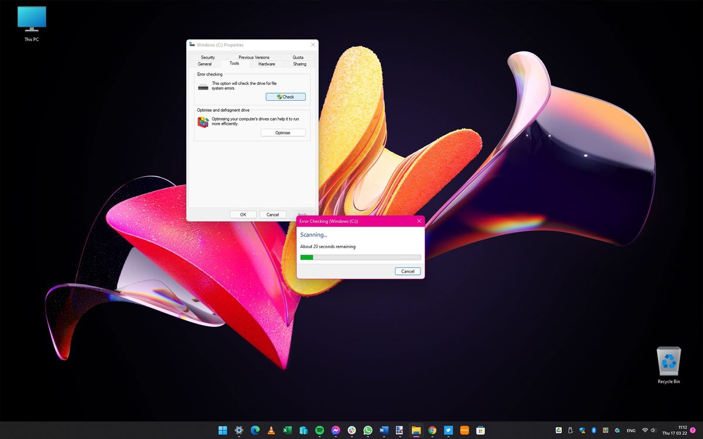Open Microsoft Word from the taskbar
This screenshot has width=703, height=439.
383,430
